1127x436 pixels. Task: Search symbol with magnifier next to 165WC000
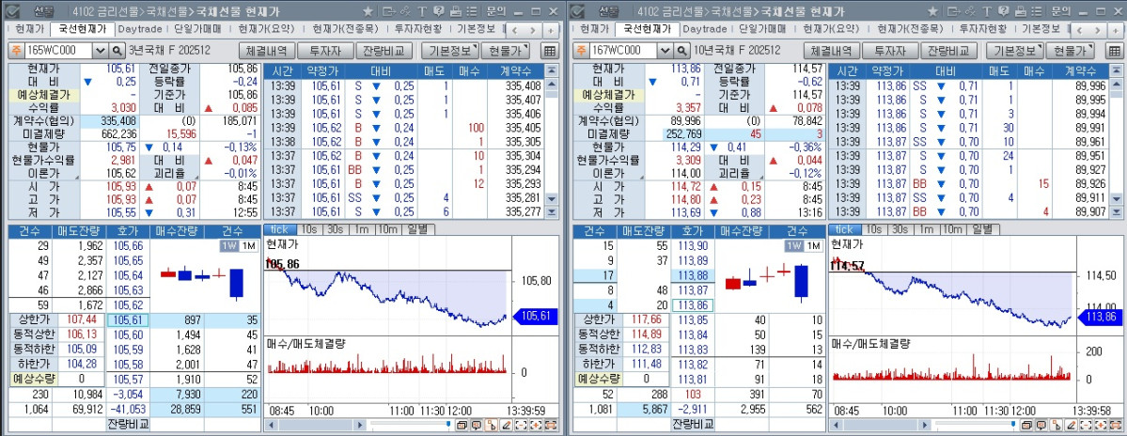pos(117,51)
